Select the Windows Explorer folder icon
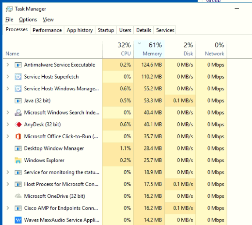 [18, 161]
